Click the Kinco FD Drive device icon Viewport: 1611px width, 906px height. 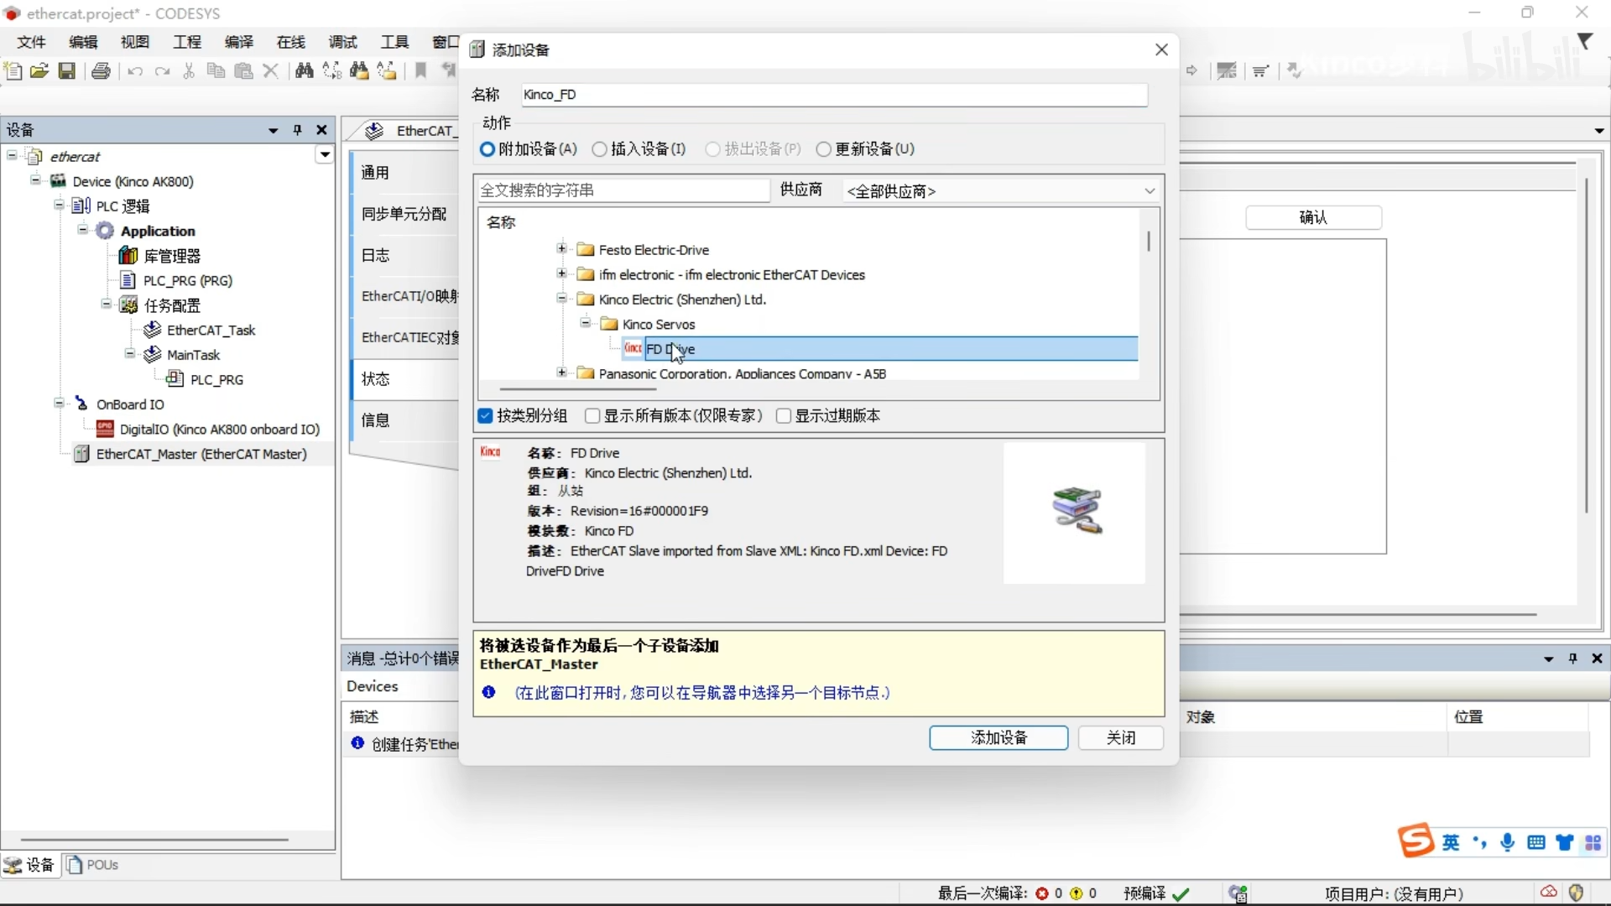(x=633, y=348)
